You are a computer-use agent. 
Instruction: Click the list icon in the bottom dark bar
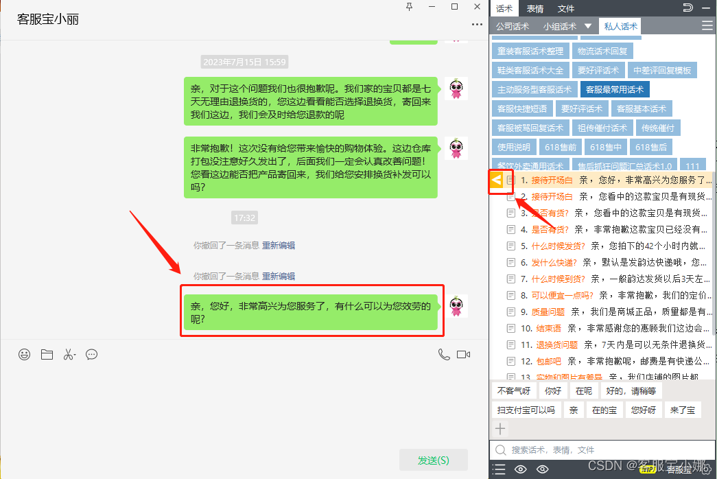point(499,469)
